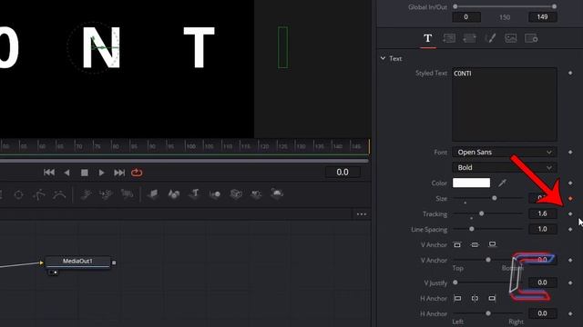
Task: Click the V Justify slider handle
Action: click(x=455, y=282)
